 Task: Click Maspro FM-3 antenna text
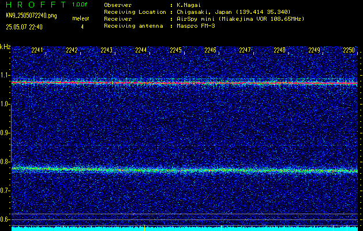click(196, 26)
